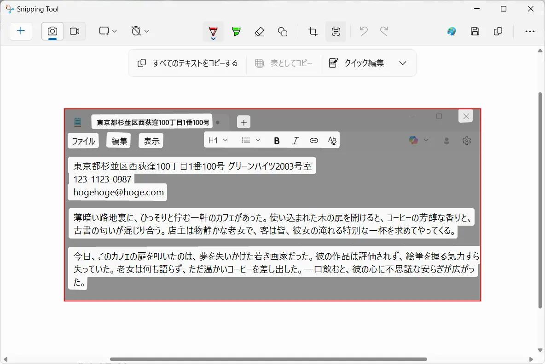This screenshot has height=364, width=545.
Task: Expand the クイック編集 options chevron
Action: pos(402,63)
